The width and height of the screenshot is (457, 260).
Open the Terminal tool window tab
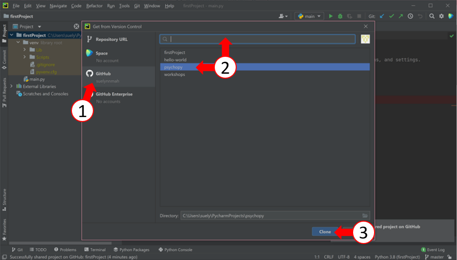coord(94,250)
